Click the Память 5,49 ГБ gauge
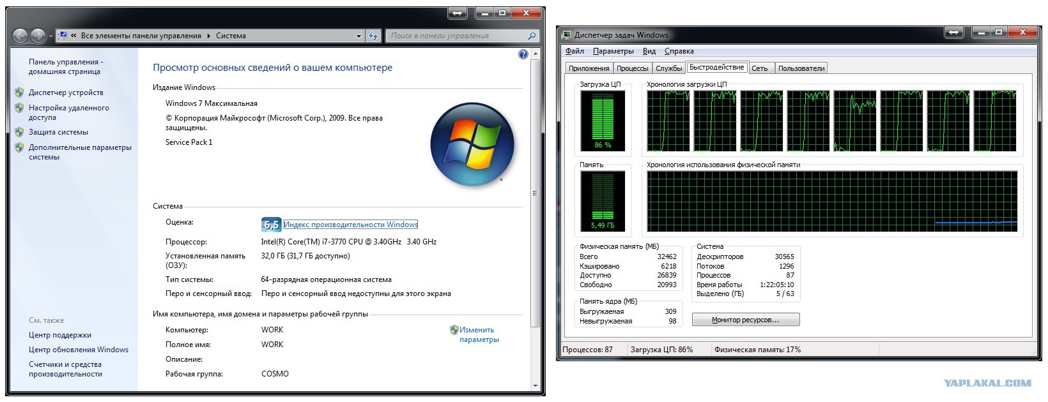The height and width of the screenshot is (402, 1048). [603, 200]
